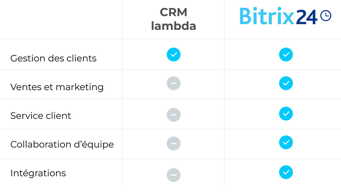Click the clock icon beside Bitrix24
Screen dimensions: 341x194
326,15
